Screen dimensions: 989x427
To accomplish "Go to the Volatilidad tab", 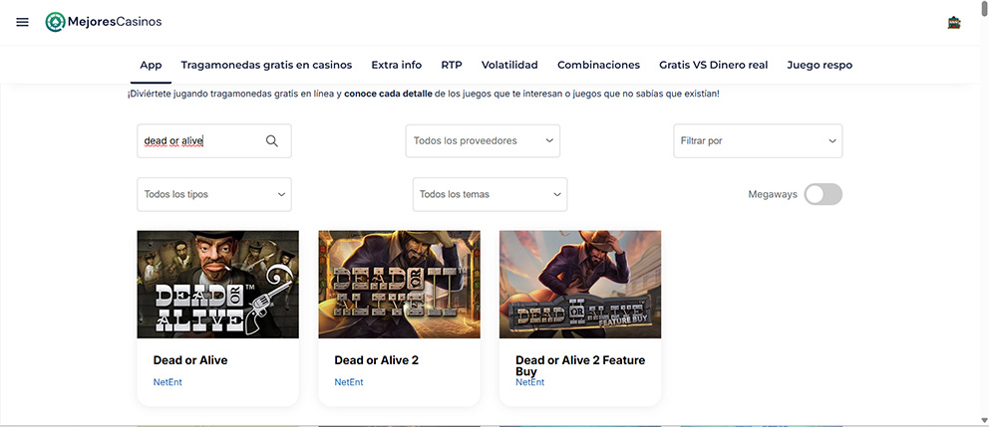I will [509, 65].
